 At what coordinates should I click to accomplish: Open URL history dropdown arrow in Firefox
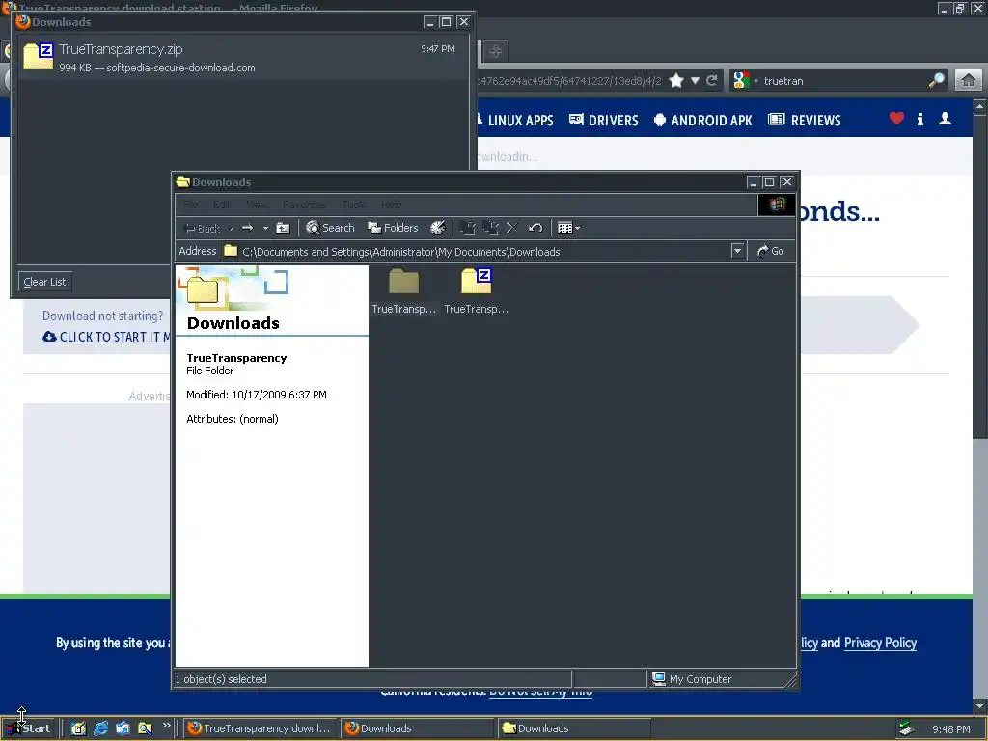coord(695,81)
